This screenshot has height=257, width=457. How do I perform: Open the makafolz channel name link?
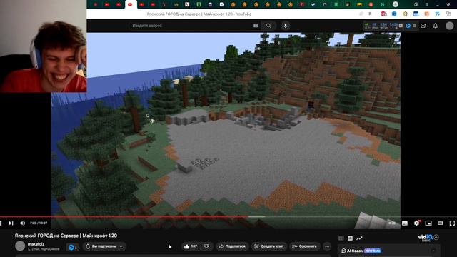point(36,244)
